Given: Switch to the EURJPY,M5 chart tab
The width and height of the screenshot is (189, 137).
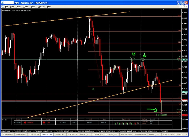Looking at the screenshot, I should pyautogui.click(x=72, y=134).
